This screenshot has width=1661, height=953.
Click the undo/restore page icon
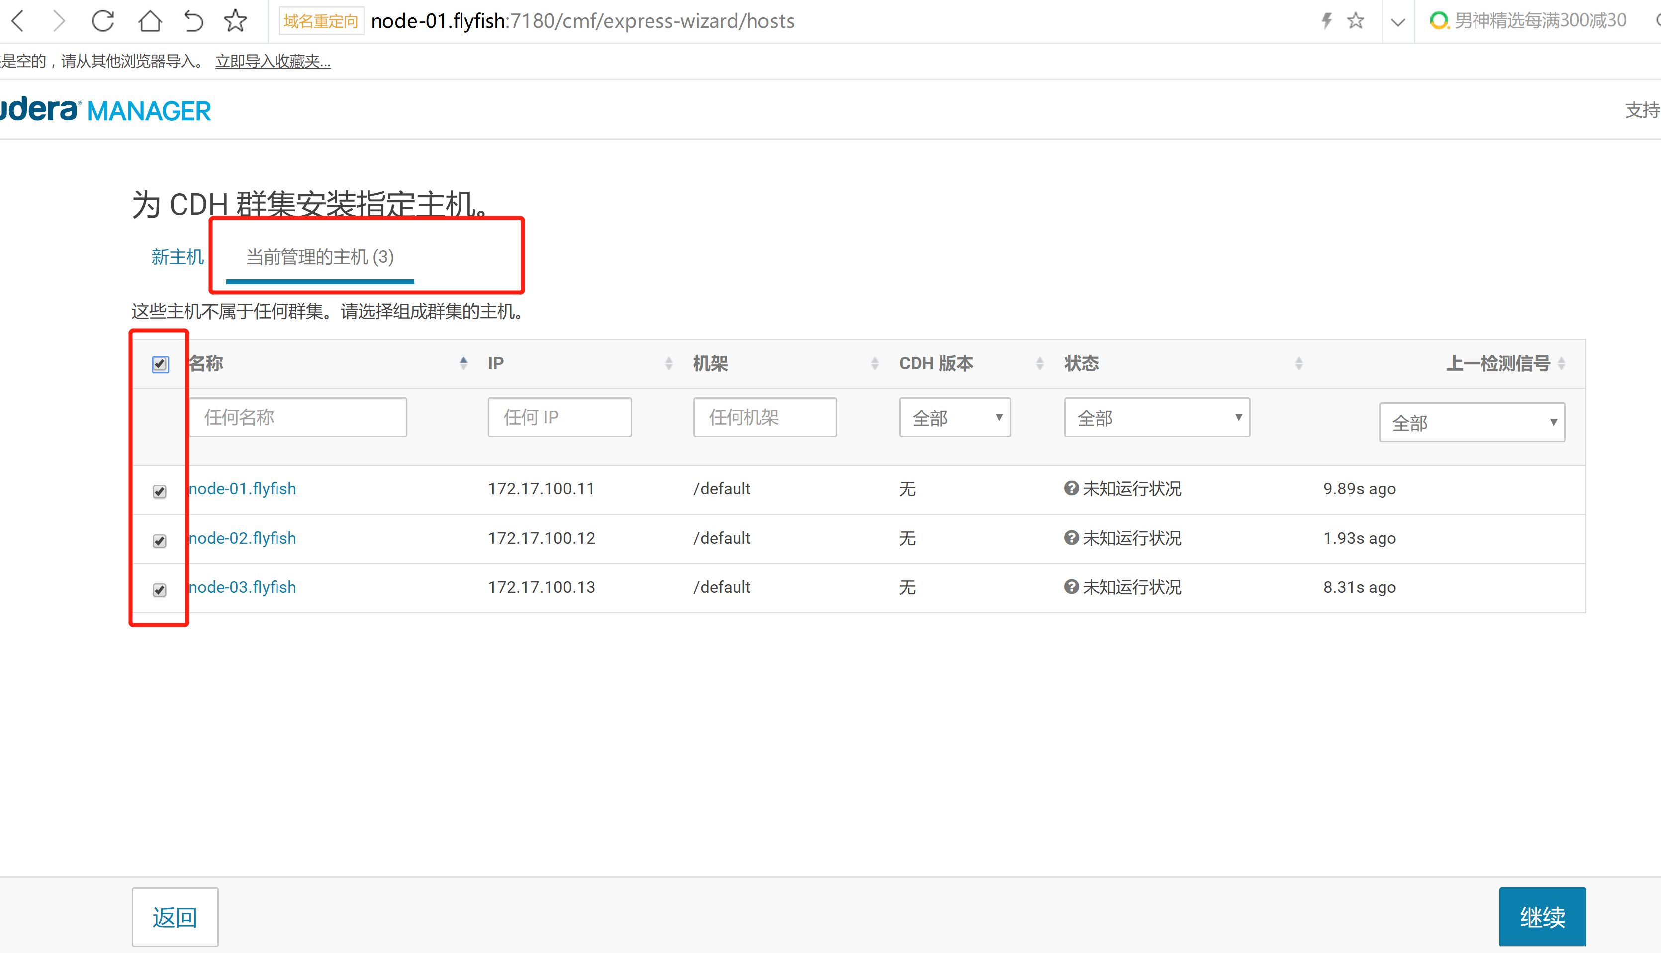(x=193, y=21)
